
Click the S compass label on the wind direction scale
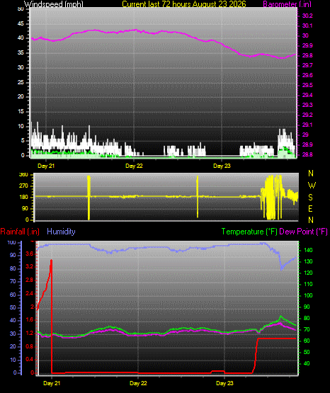(x=310, y=198)
